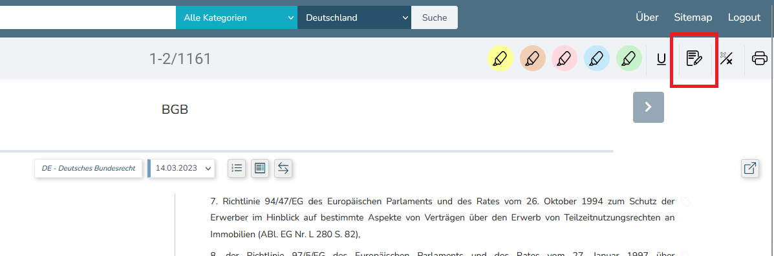This screenshot has width=774, height=256.
Task: Go to the next document with the arrow
Action: tap(648, 107)
